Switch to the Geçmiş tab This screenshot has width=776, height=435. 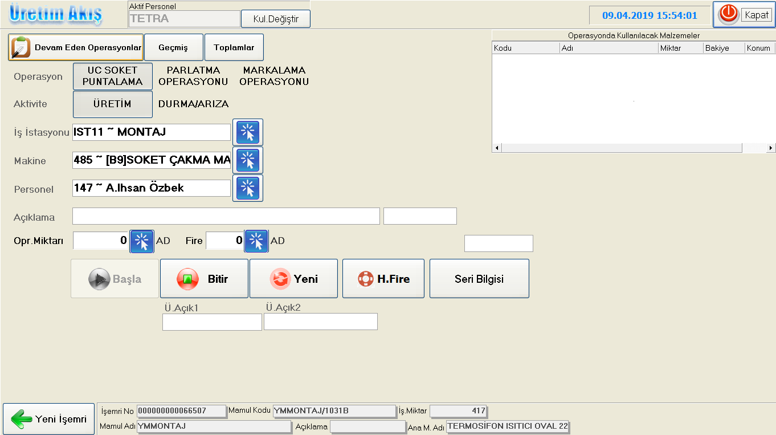pos(173,48)
